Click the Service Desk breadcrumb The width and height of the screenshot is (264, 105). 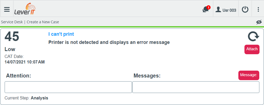click(x=12, y=22)
